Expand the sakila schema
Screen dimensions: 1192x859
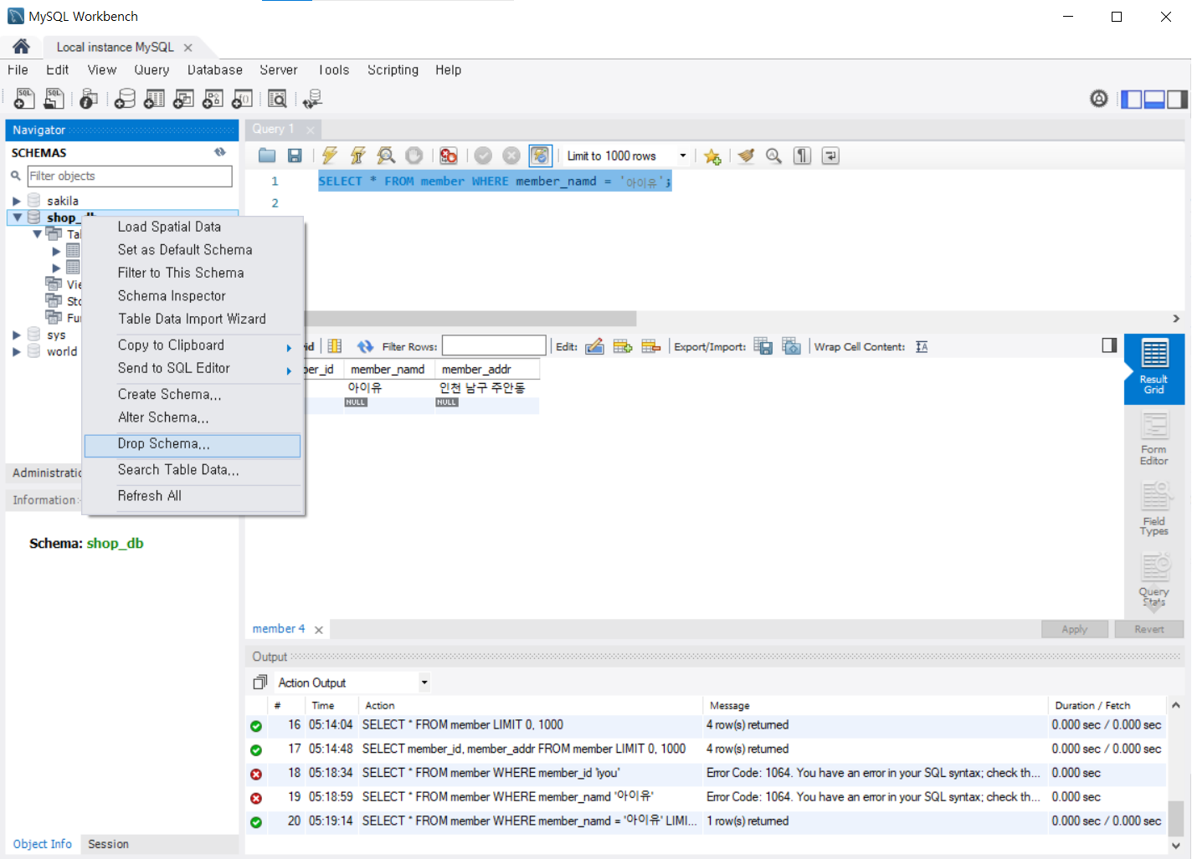pos(16,201)
